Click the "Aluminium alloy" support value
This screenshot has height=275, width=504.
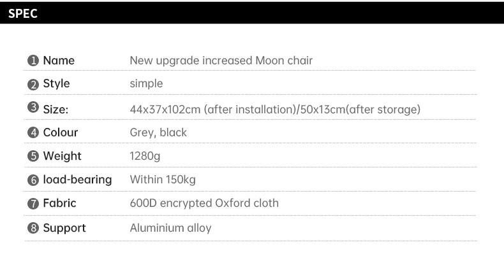170,228
